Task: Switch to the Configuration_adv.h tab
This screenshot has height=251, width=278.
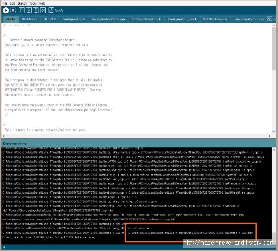Action: (x=182, y=19)
